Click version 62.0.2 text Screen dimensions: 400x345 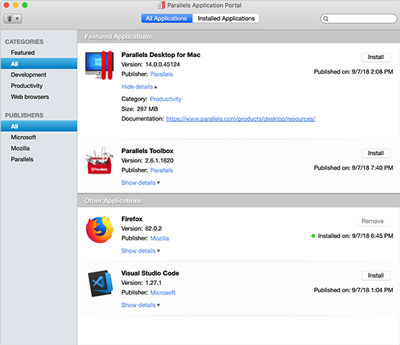click(154, 229)
